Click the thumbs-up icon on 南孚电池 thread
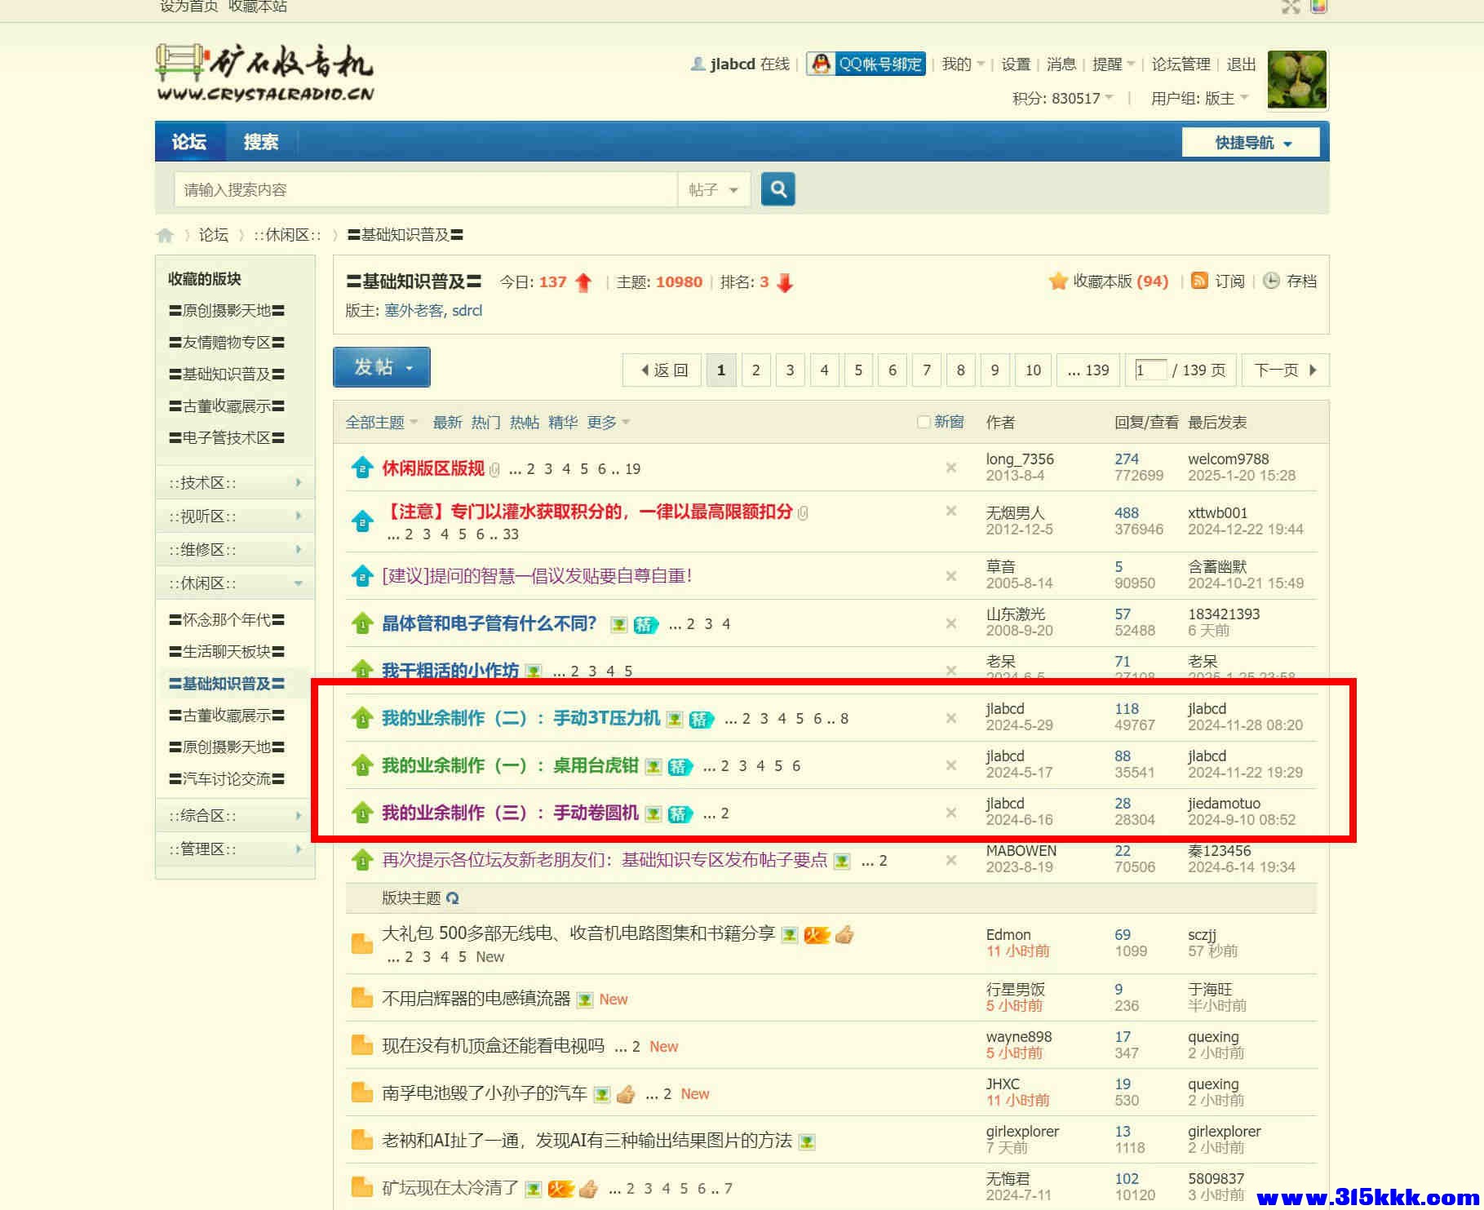Screen dimensions: 1484x1210 click(x=625, y=1094)
